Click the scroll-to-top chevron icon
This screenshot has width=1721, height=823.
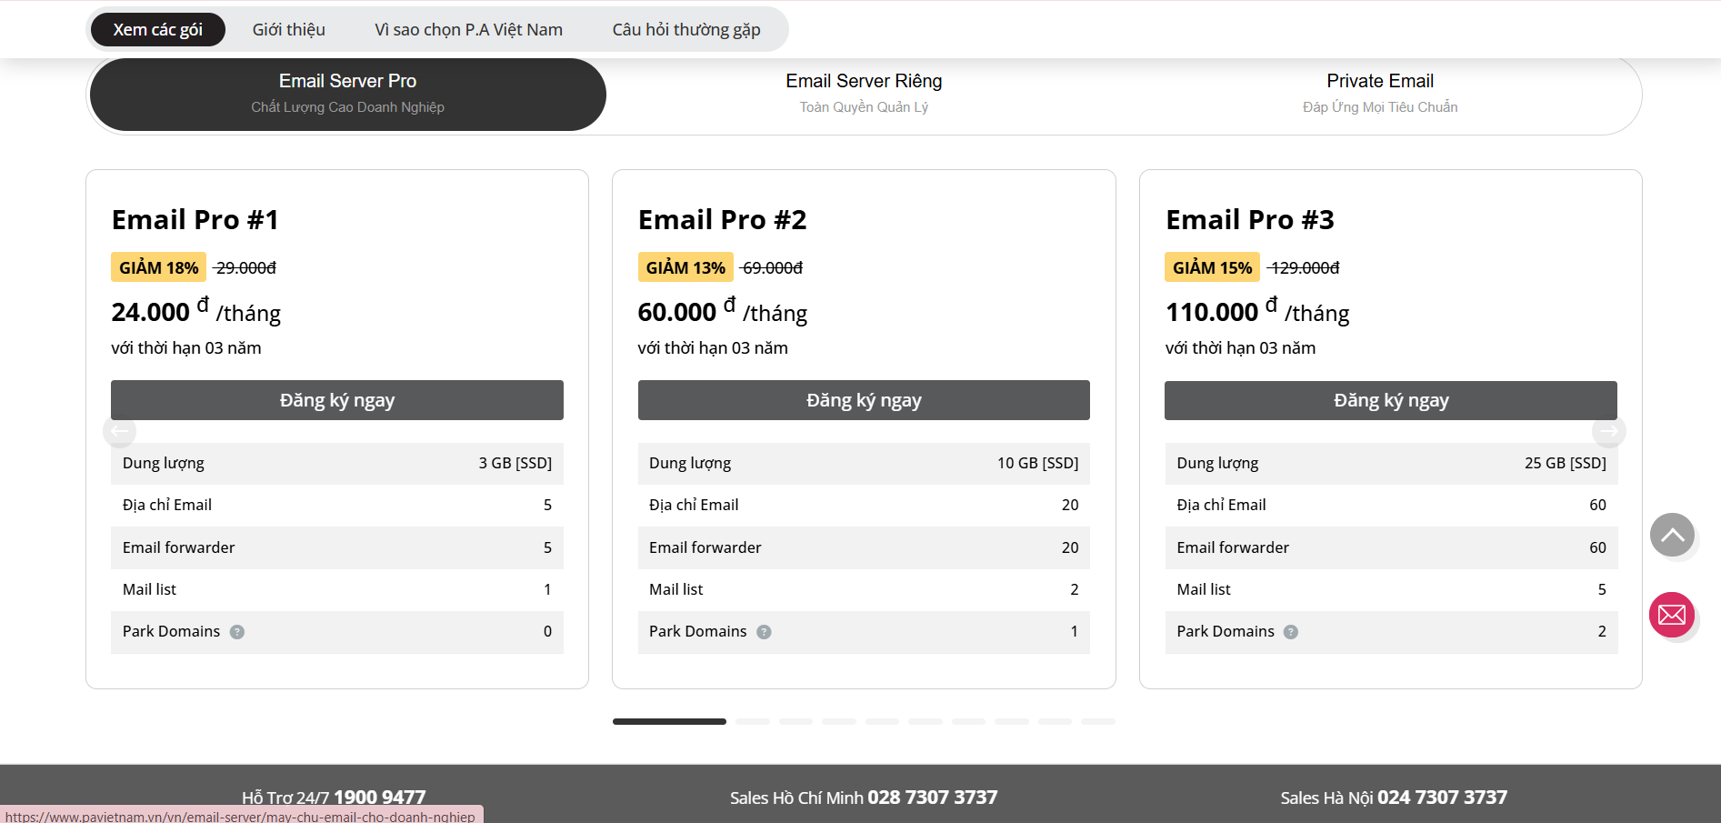1672,536
